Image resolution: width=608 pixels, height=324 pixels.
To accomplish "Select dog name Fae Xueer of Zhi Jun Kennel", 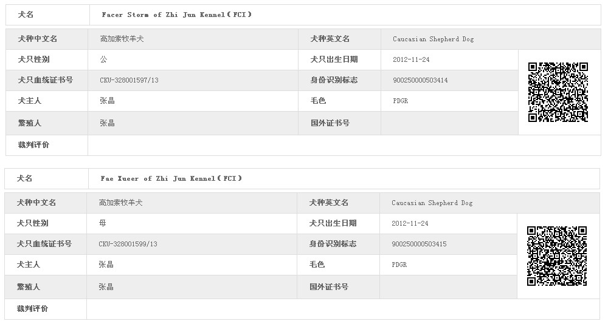I will click(171, 178).
